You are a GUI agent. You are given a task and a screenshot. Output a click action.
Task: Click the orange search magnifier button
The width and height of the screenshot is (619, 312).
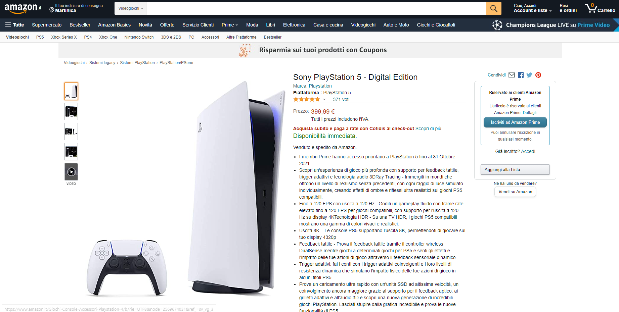click(494, 8)
